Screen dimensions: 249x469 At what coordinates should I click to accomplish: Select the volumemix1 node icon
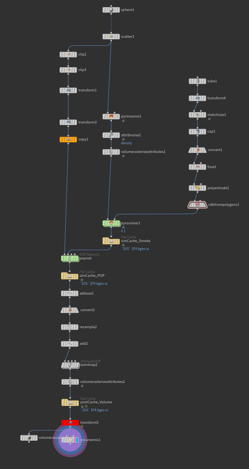pyautogui.click(x=70, y=440)
